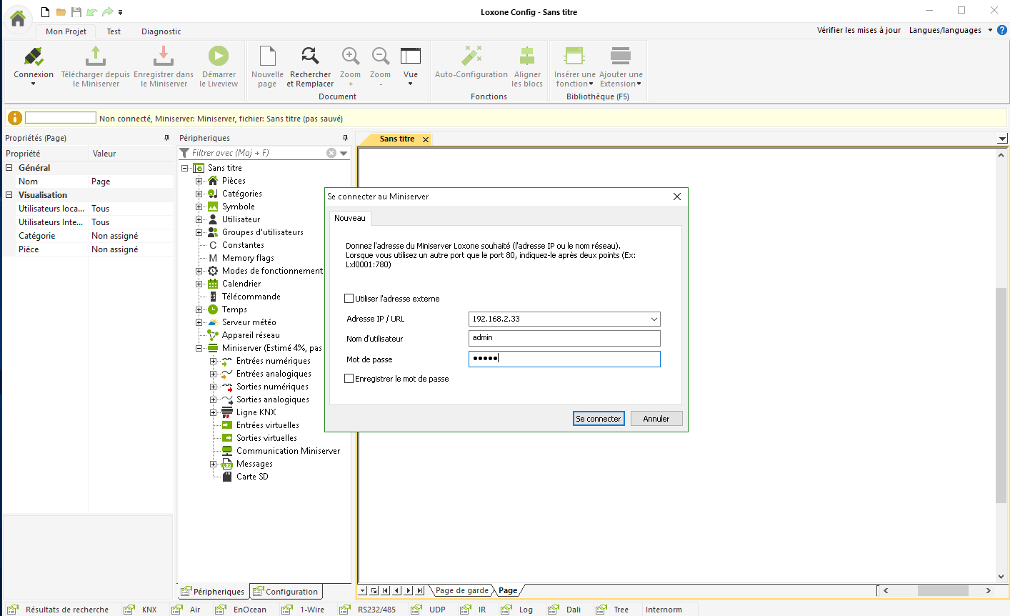Switch to the Diagnostic ribbon tab
This screenshot has height=616, width=1010.
[x=161, y=31]
